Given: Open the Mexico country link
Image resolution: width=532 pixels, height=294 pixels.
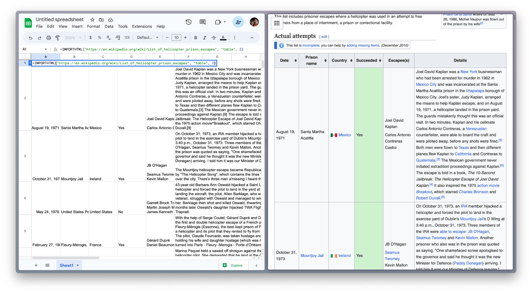Looking at the screenshot, I should click(345, 135).
